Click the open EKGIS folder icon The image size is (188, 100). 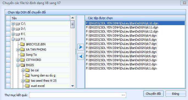click(23, 65)
